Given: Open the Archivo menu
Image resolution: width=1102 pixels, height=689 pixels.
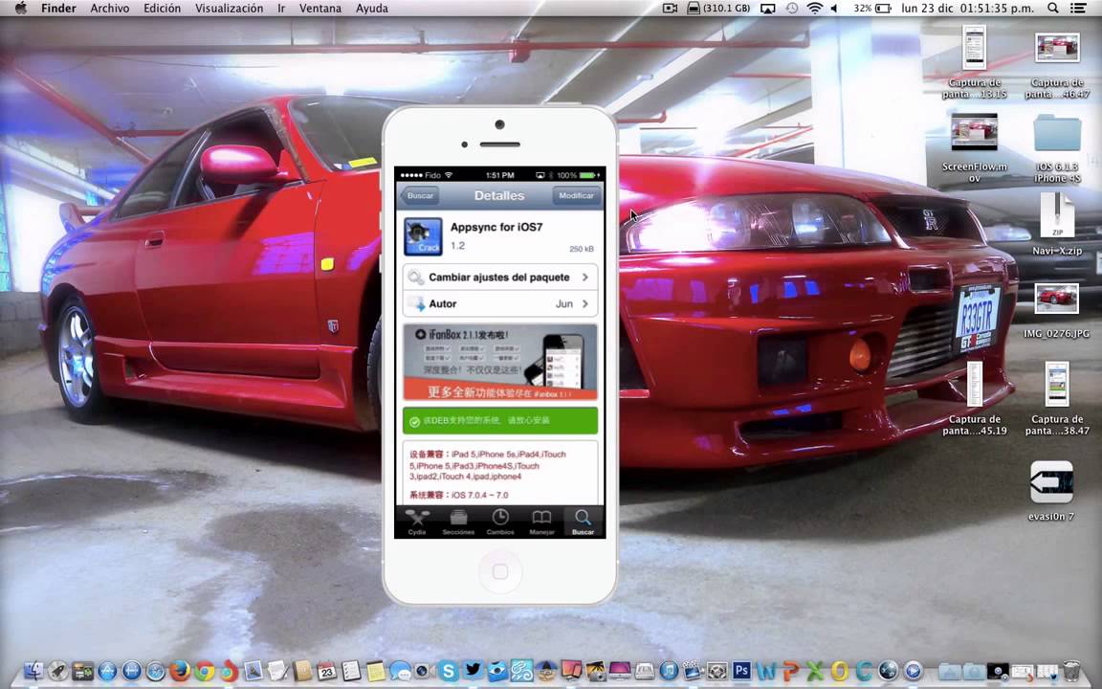Looking at the screenshot, I should (x=110, y=9).
